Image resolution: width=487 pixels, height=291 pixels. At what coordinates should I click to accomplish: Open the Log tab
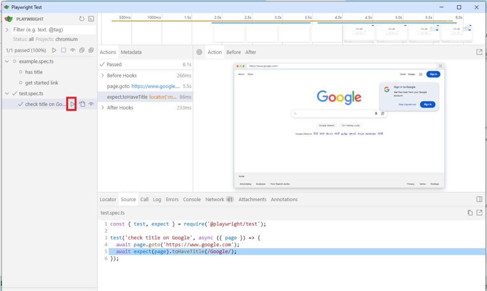click(157, 199)
